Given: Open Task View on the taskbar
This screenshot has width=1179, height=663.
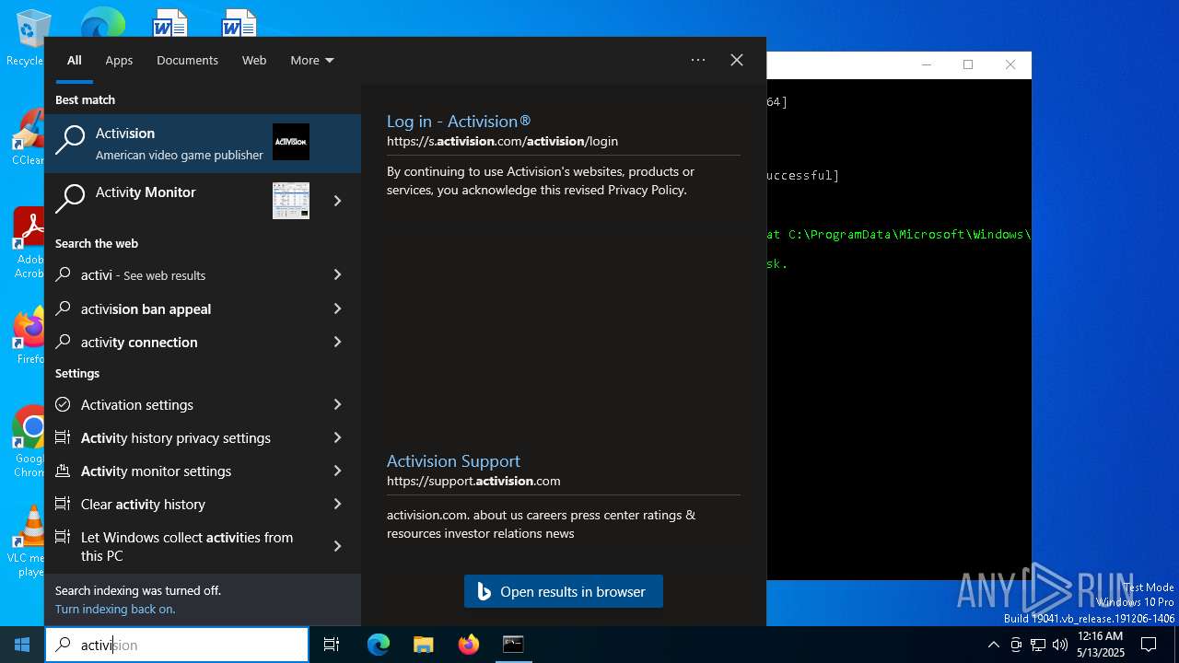Looking at the screenshot, I should 332,645.
